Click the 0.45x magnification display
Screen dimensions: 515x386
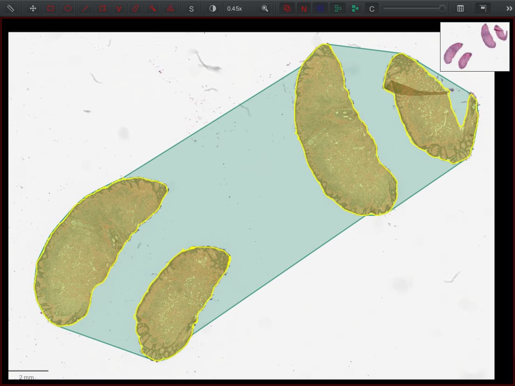pos(235,8)
